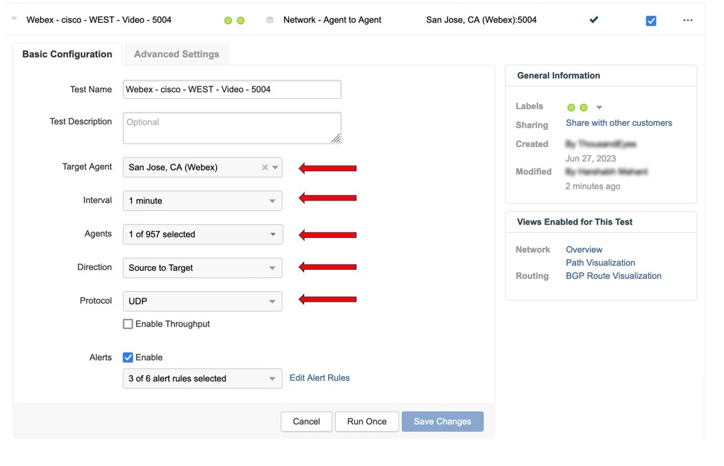Click the Edit Alert Rules link
Image resolution: width=724 pixels, height=466 pixels.
[x=319, y=378]
